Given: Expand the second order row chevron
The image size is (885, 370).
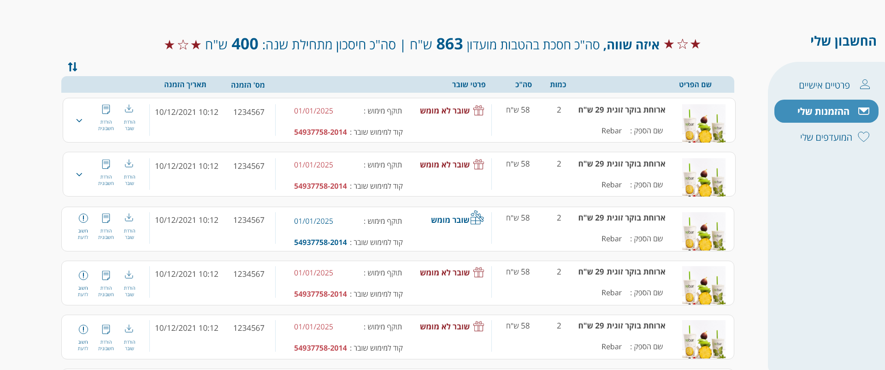Looking at the screenshot, I should (79, 174).
